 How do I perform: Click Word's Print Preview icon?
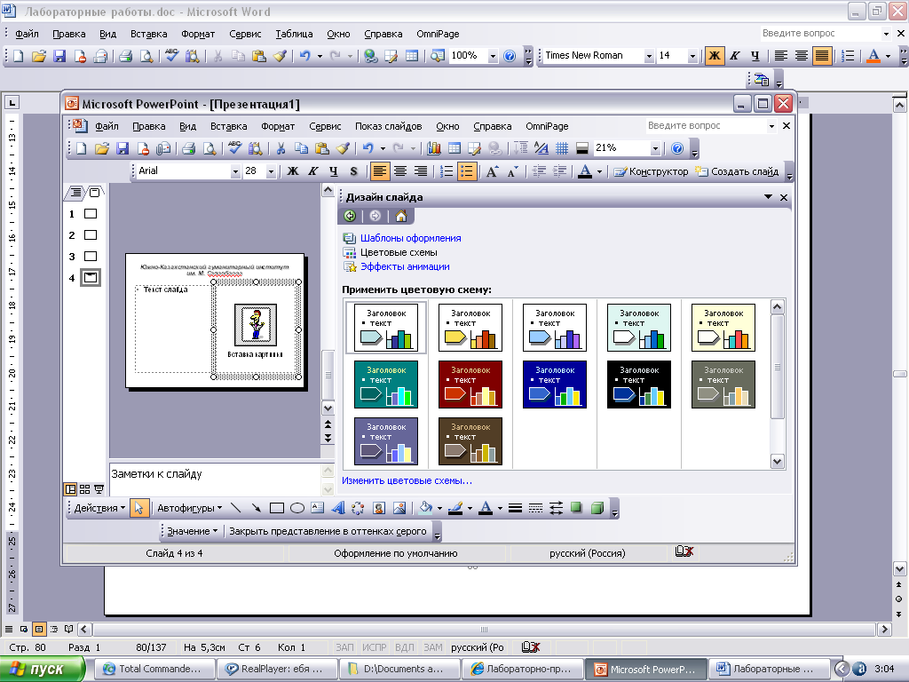(x=146, y=56)
